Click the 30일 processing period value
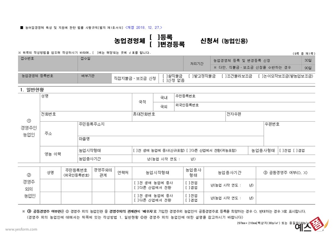Viewport: 333px width, 236px height. click(x=308, y=60)
